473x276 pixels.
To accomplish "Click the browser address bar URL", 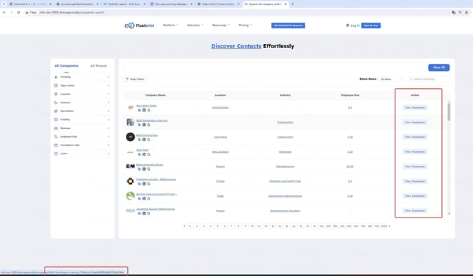I will 71,12.
